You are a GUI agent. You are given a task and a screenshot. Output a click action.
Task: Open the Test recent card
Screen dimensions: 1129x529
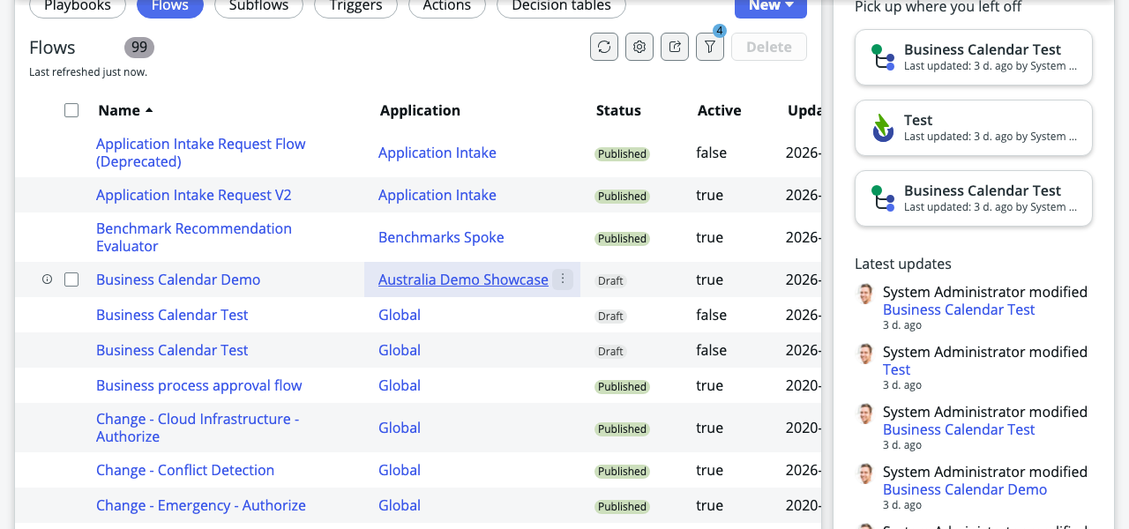click(974, 128)
